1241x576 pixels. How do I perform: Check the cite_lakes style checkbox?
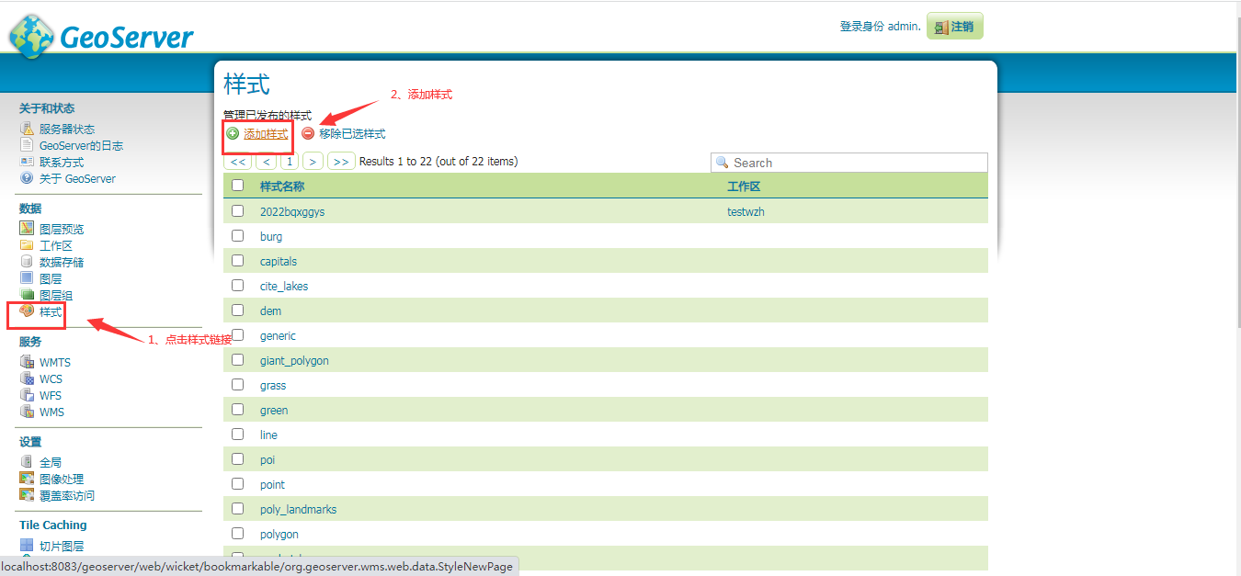click(x=238, y=286)
